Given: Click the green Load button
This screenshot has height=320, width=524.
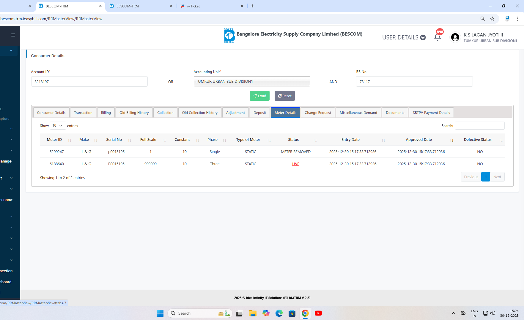Looking at the screenshot, I should [259, 96].
